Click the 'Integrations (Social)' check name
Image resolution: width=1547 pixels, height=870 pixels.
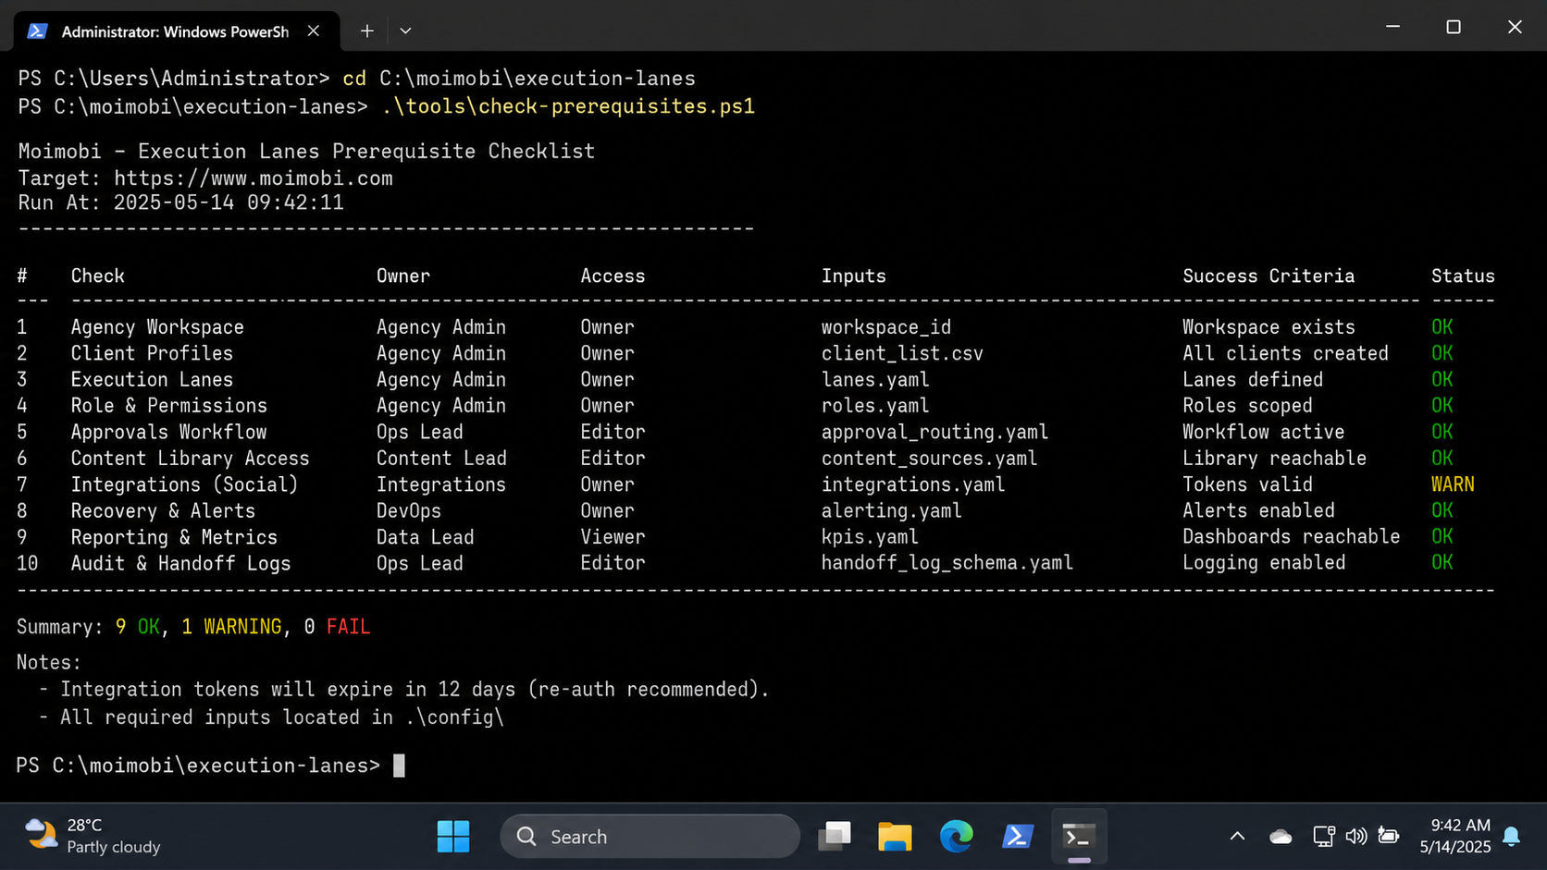tap(184, 484)
